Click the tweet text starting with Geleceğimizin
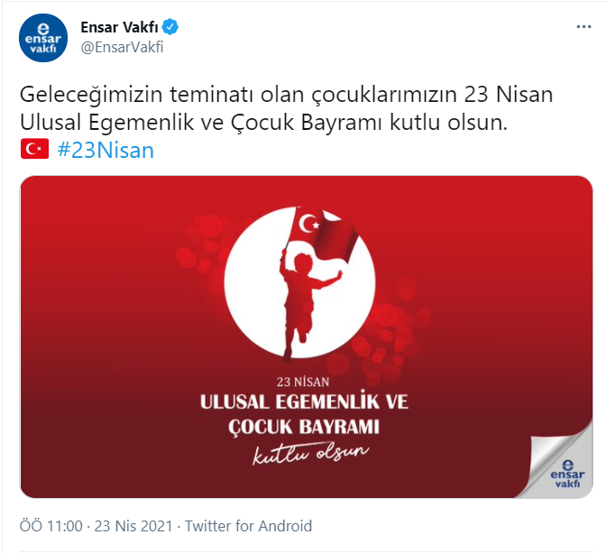The width and height of the screenshot is (607, 553). click(x=287, y=108)
